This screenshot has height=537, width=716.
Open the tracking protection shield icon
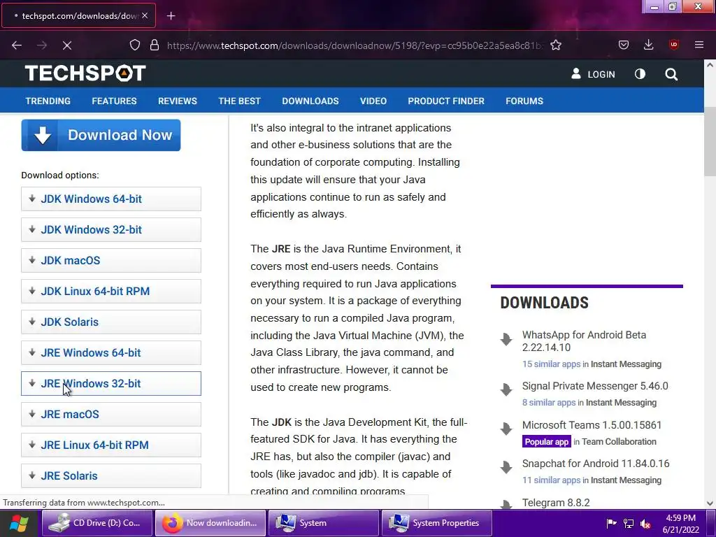coord(135,45)
